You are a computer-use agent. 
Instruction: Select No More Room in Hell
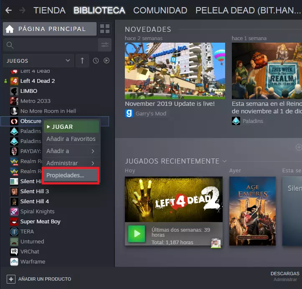[x=48, y=111]
